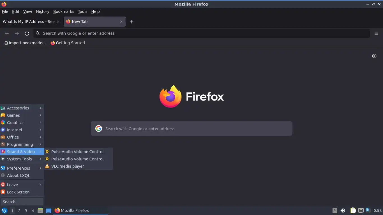Open the file manager in taskbar

(40, 211)
